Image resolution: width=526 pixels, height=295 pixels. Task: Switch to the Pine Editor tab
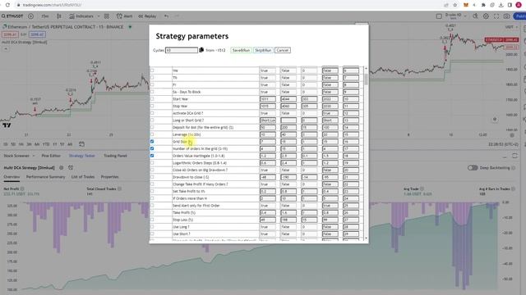click(x=51, y=156)
